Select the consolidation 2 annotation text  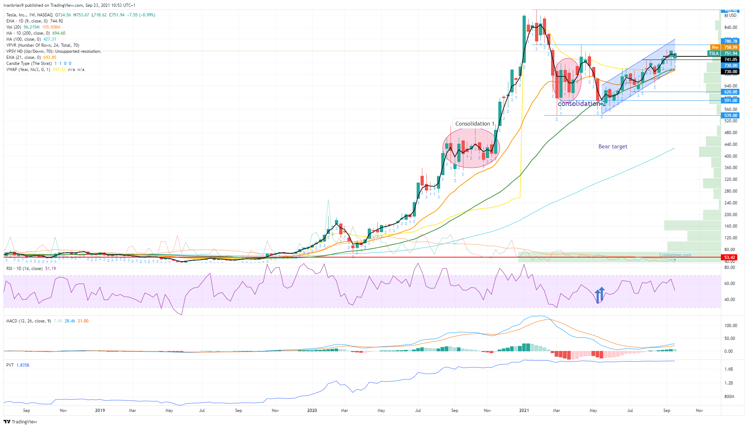coord(581,104)
